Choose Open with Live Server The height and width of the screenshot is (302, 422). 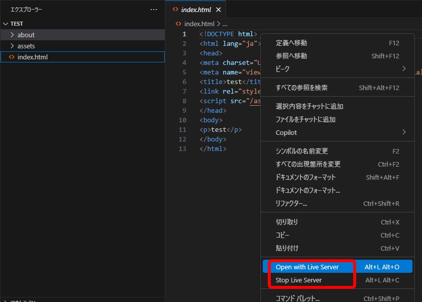[x=307, y=267]
